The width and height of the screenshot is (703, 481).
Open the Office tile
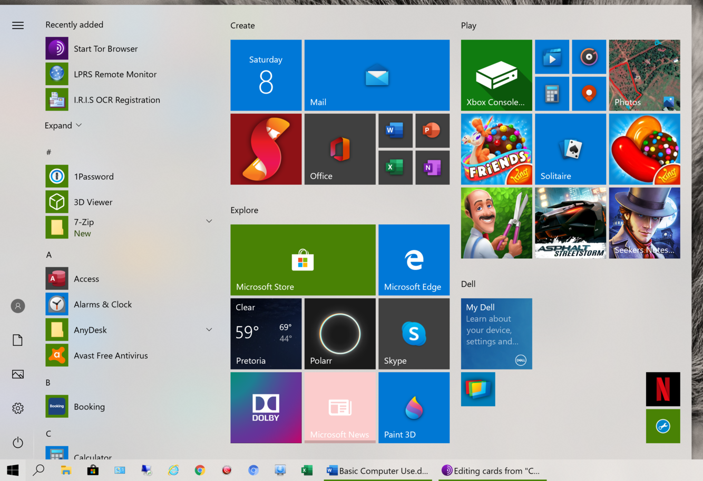[340, 149]
